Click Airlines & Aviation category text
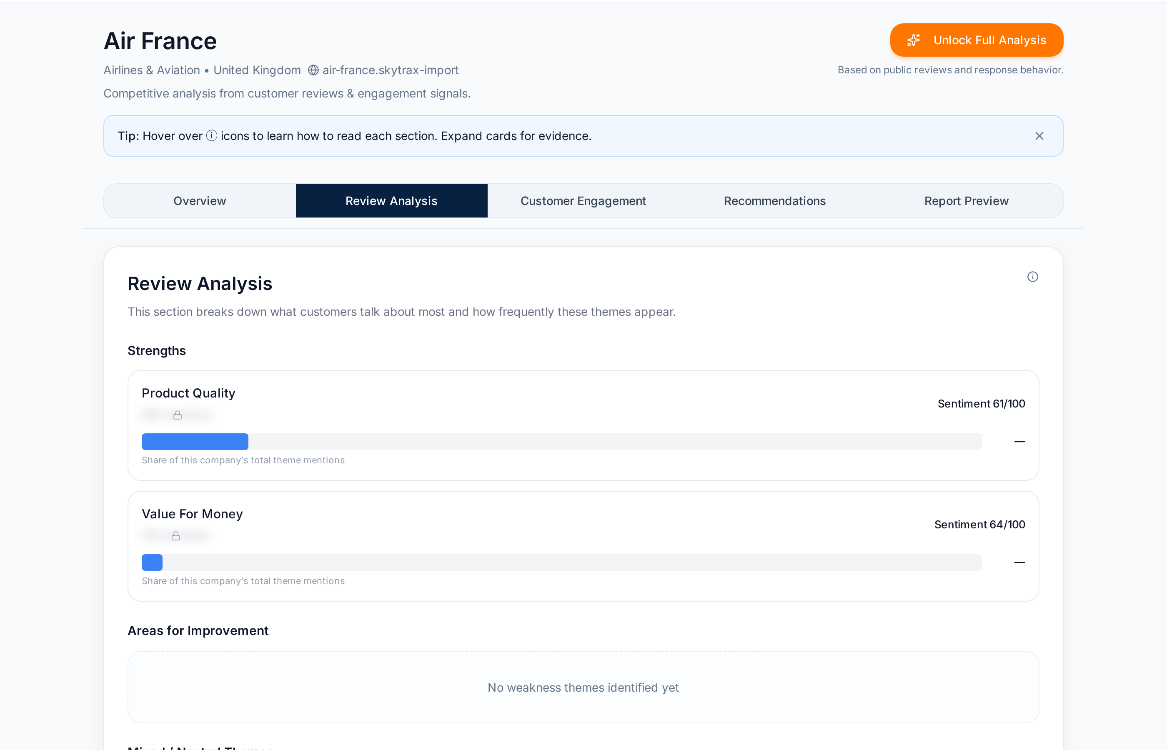Image resolution: width=1167 pixels, height=750 pixels. click(x=151, y=70)
